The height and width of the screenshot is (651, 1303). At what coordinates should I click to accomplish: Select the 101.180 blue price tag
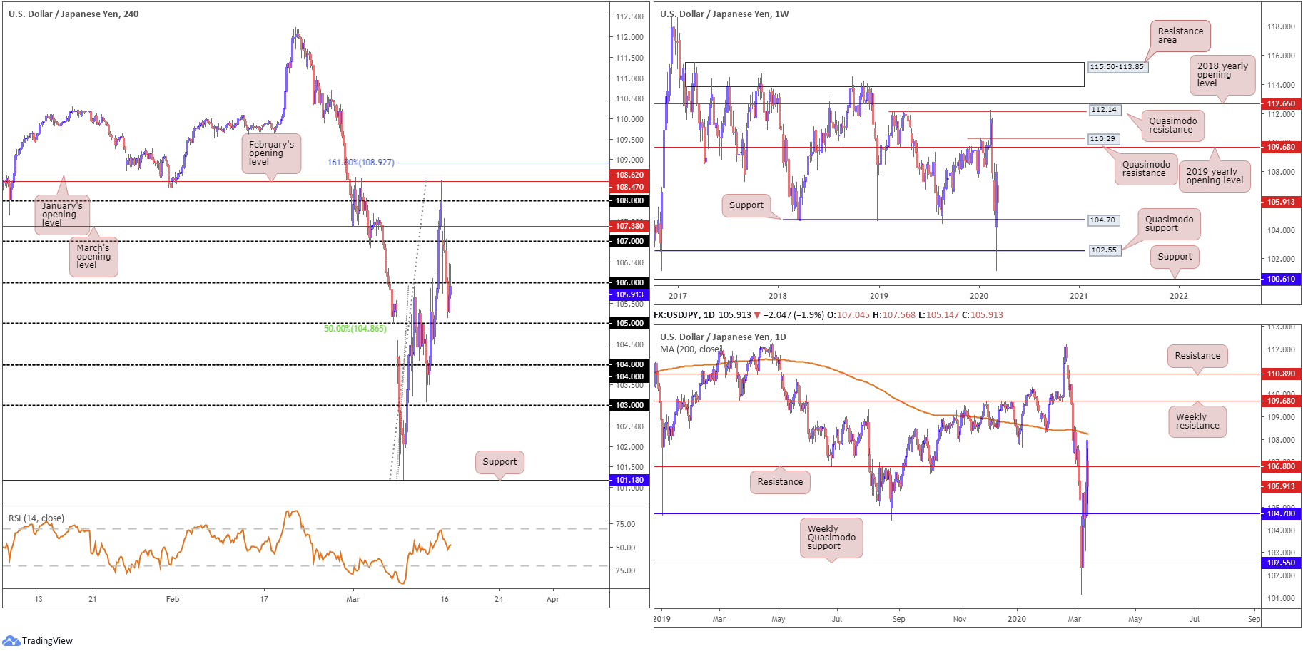click(x=629, y=480)
